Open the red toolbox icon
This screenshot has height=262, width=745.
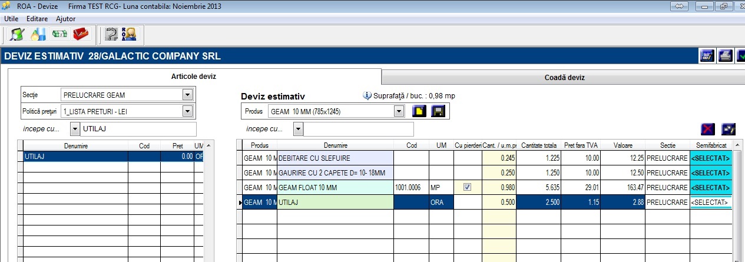tap(81, 35)
